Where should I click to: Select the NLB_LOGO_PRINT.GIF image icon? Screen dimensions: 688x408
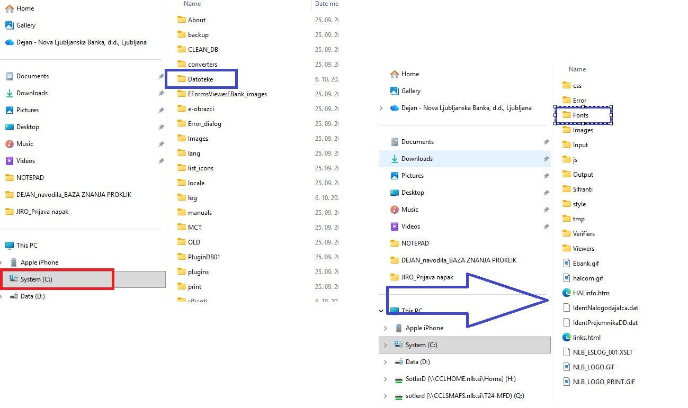566,382
